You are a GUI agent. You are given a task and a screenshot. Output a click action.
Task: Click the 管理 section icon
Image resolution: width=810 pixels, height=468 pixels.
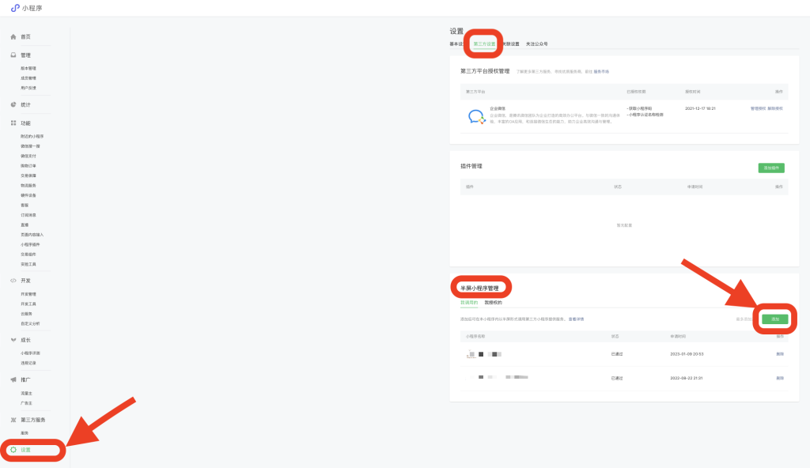(13, 55)
